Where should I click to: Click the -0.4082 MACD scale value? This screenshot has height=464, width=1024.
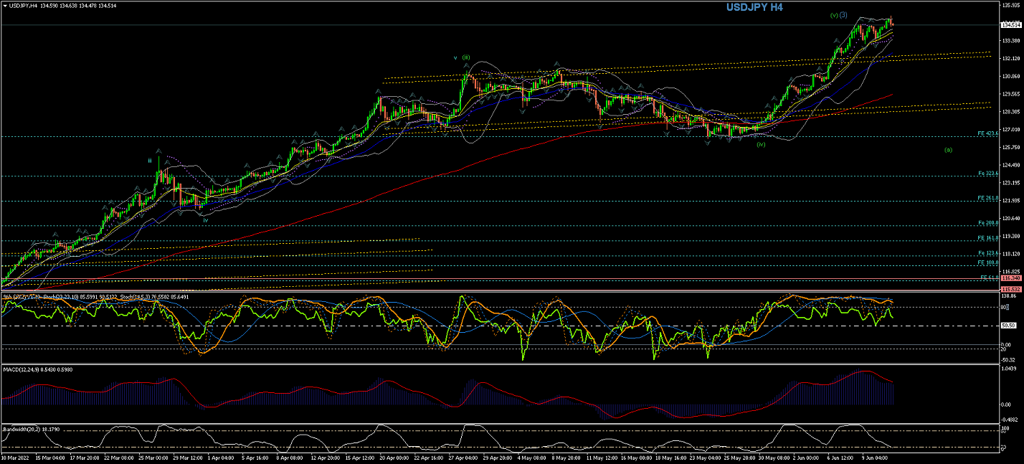coord(1010,420)
